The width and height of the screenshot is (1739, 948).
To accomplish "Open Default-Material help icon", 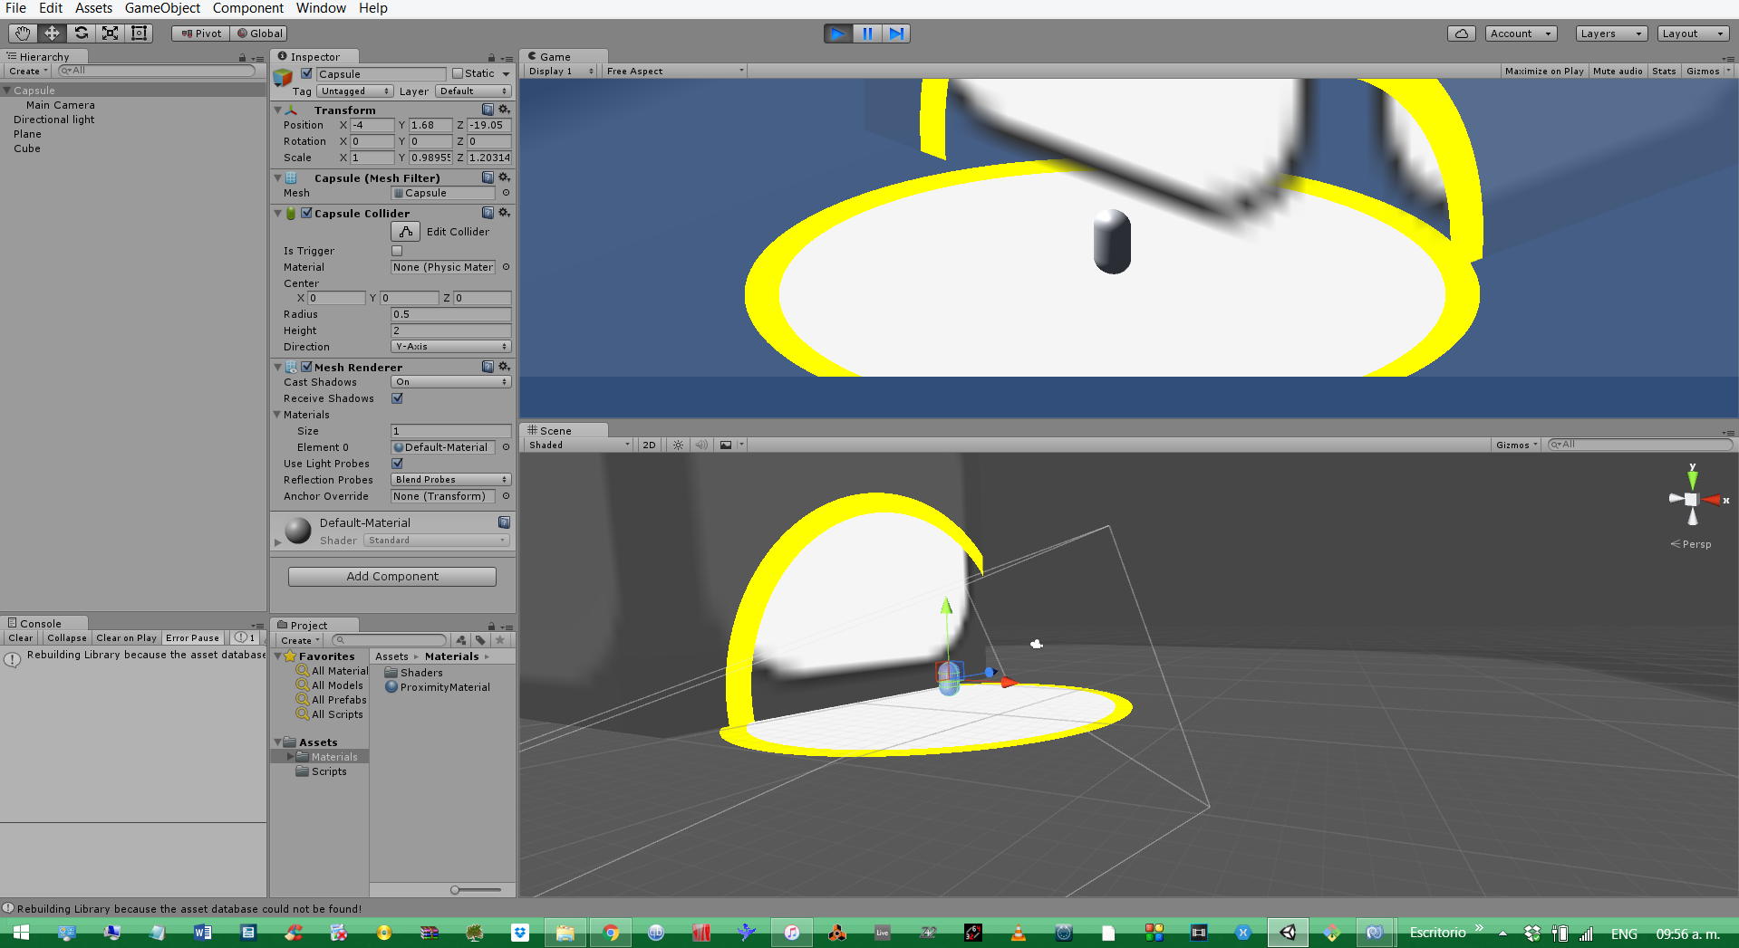I will click(505, 522).
